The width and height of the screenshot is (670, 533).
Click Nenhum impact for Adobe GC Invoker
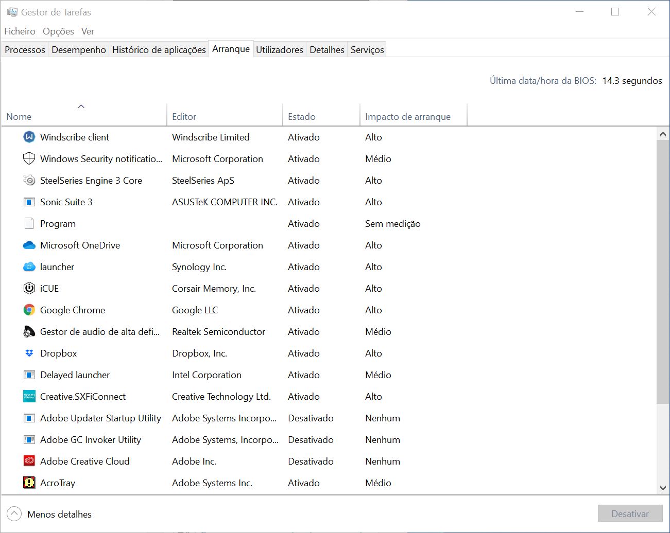coord(383,439)
